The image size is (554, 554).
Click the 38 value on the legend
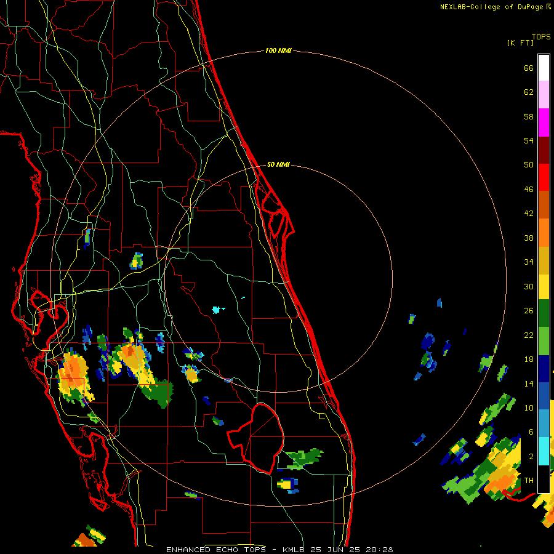coord(529,238)
